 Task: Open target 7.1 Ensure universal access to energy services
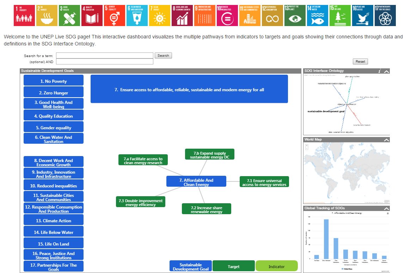coord(264,182)
